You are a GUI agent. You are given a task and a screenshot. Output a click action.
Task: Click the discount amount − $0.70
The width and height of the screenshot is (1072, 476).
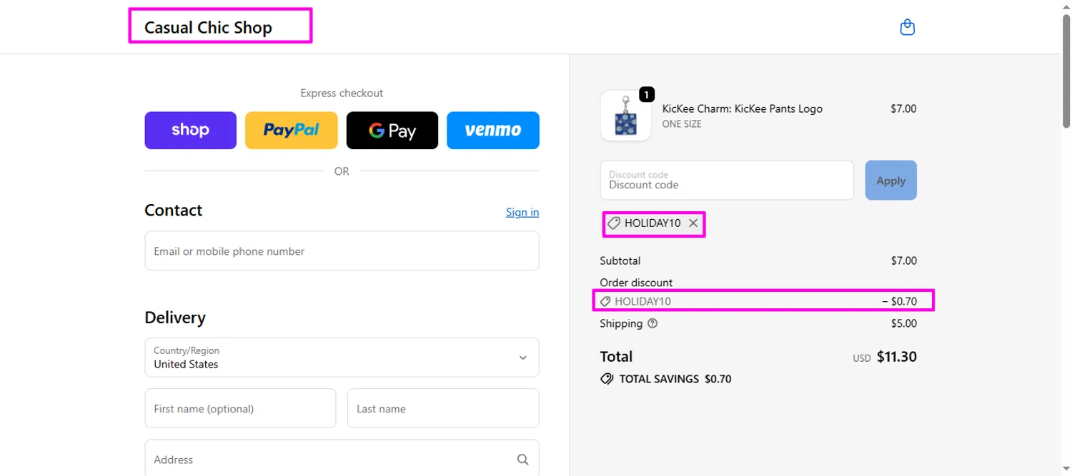click(899, 301)
